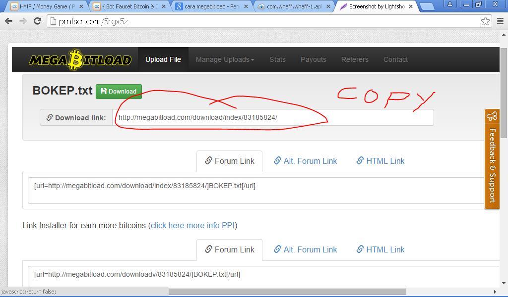This screenshot has width=508, height=297.
Task: Click the green Download button
Action: click(x=119, y=91)
